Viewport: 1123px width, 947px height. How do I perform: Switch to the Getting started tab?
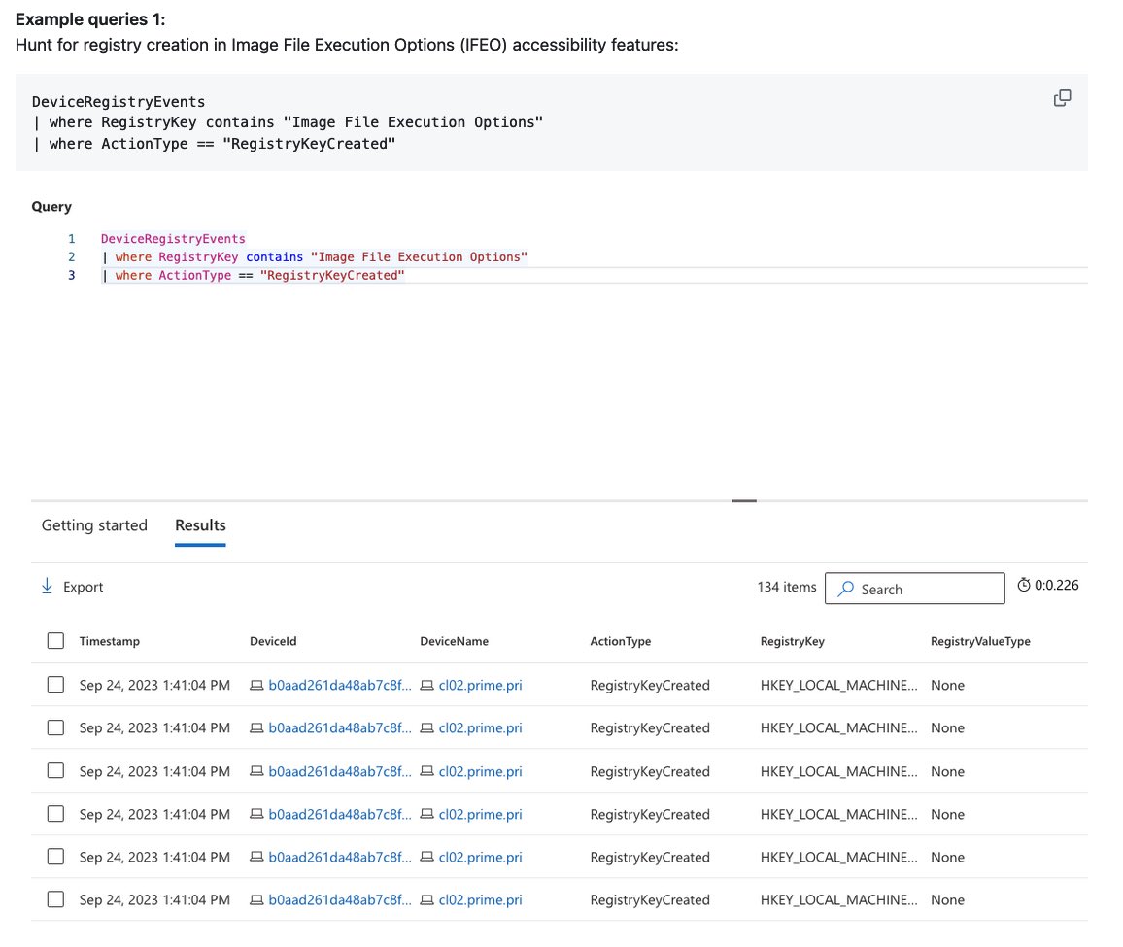94,525
